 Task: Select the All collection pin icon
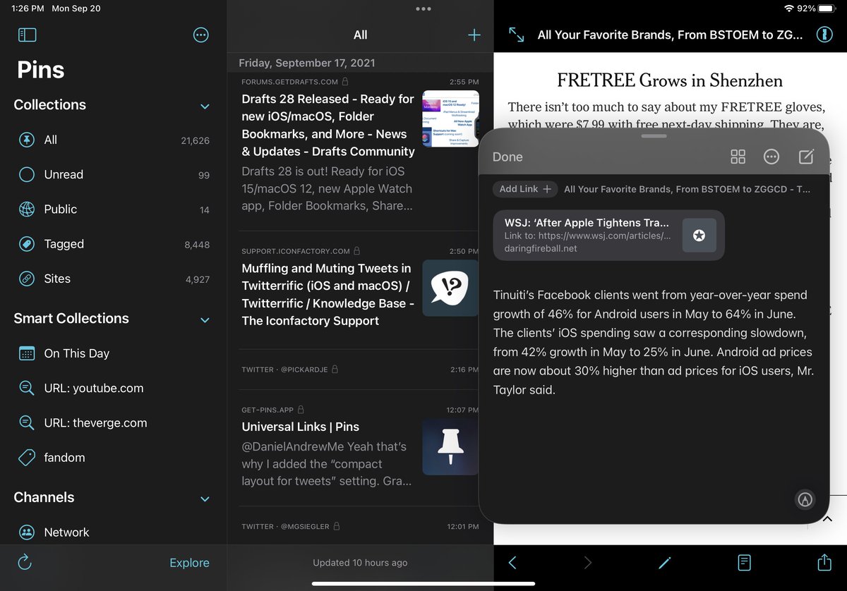(x=27, y=140)
